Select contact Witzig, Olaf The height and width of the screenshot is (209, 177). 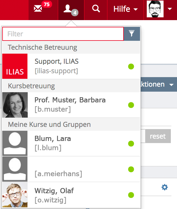pyautogui.click(x=71, y=195)
